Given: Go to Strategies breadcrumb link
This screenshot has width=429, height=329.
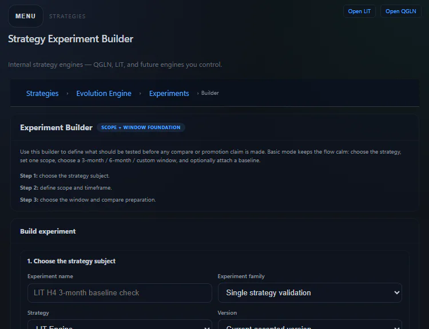Looking at the screenshot, I should point(42,94).
